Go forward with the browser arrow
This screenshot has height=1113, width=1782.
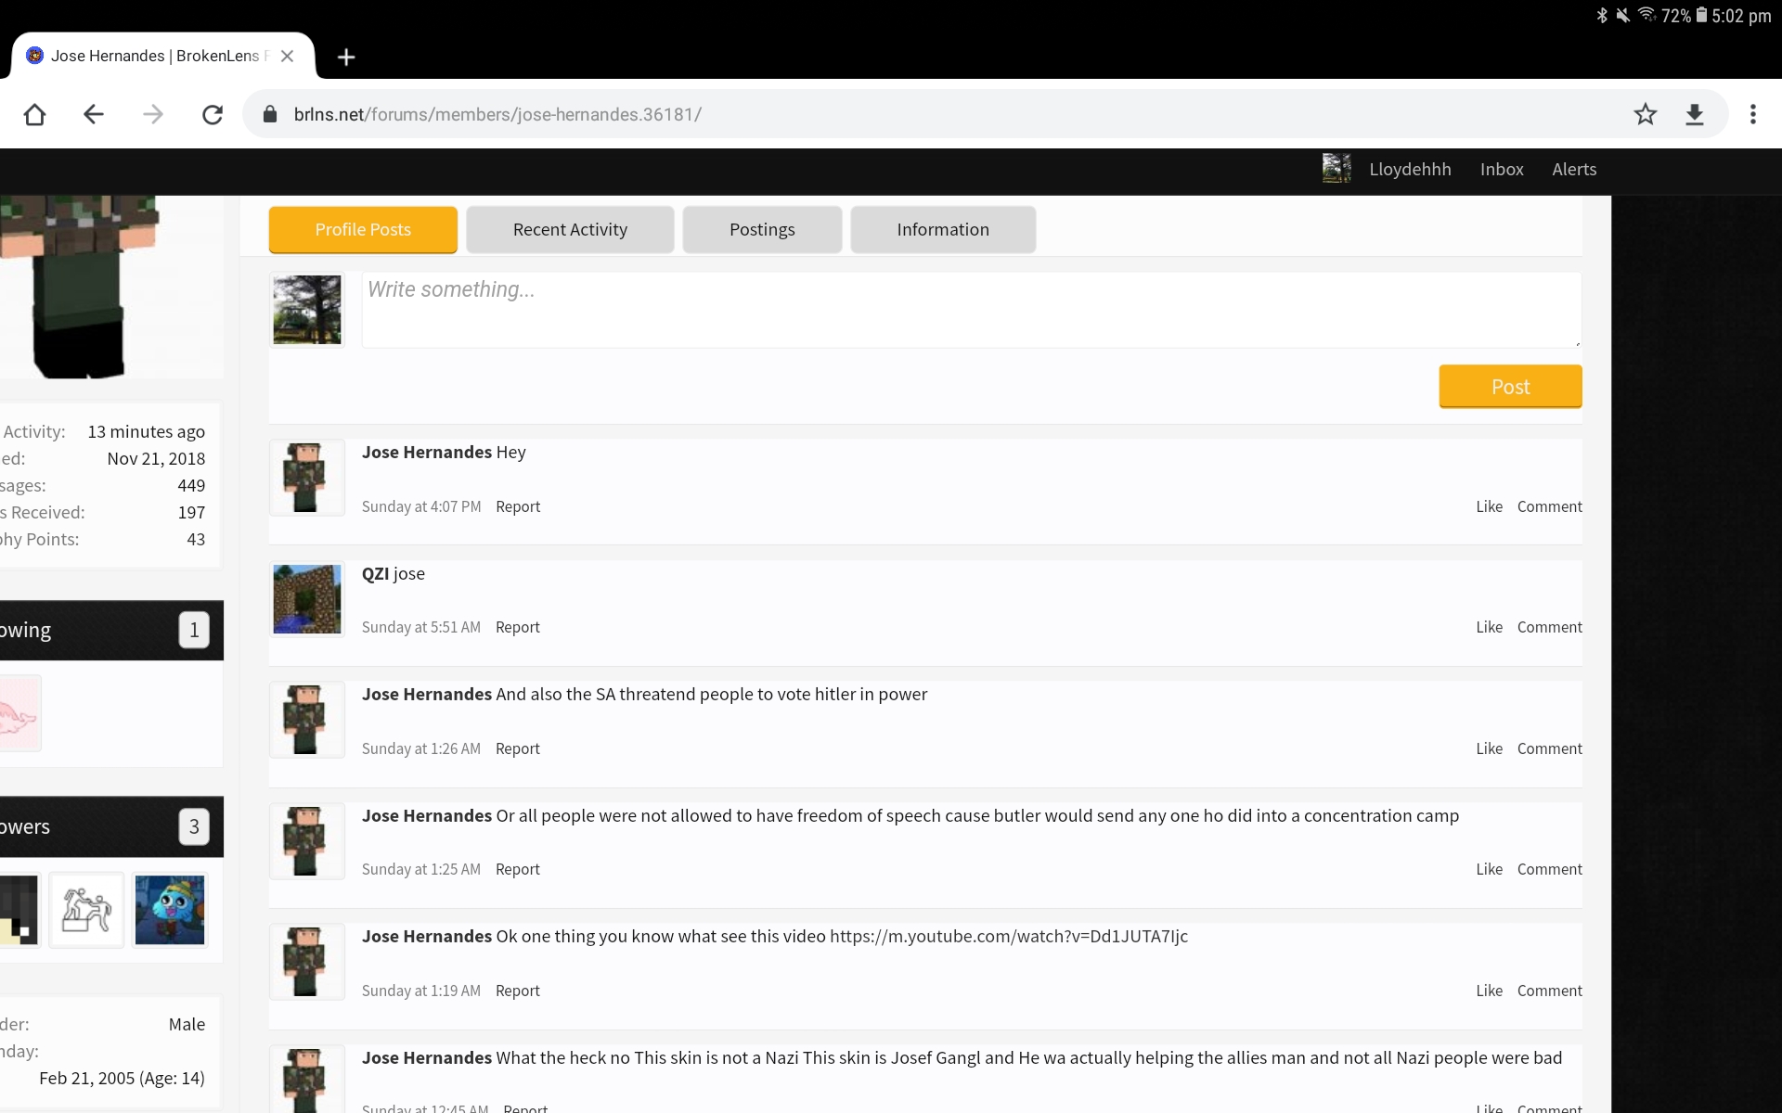click(153, 114)
